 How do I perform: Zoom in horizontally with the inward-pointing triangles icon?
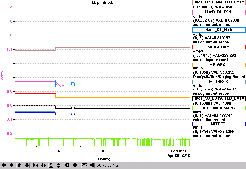coord(36,165)
